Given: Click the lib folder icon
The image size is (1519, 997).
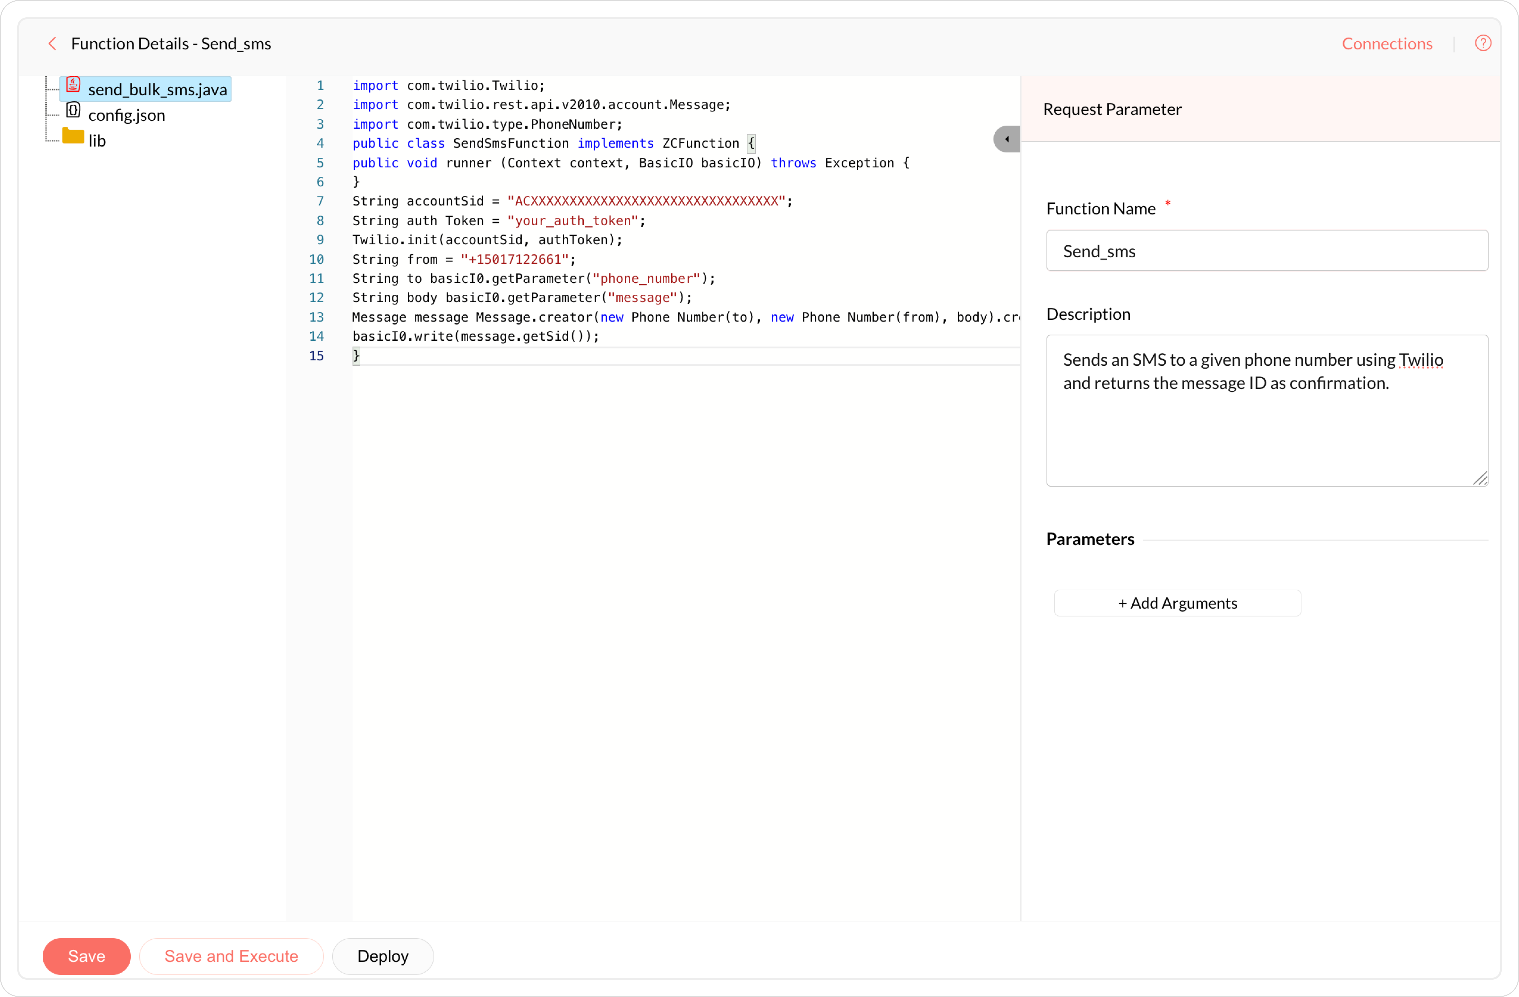Looking at the screenshot, I should (73, 137).
